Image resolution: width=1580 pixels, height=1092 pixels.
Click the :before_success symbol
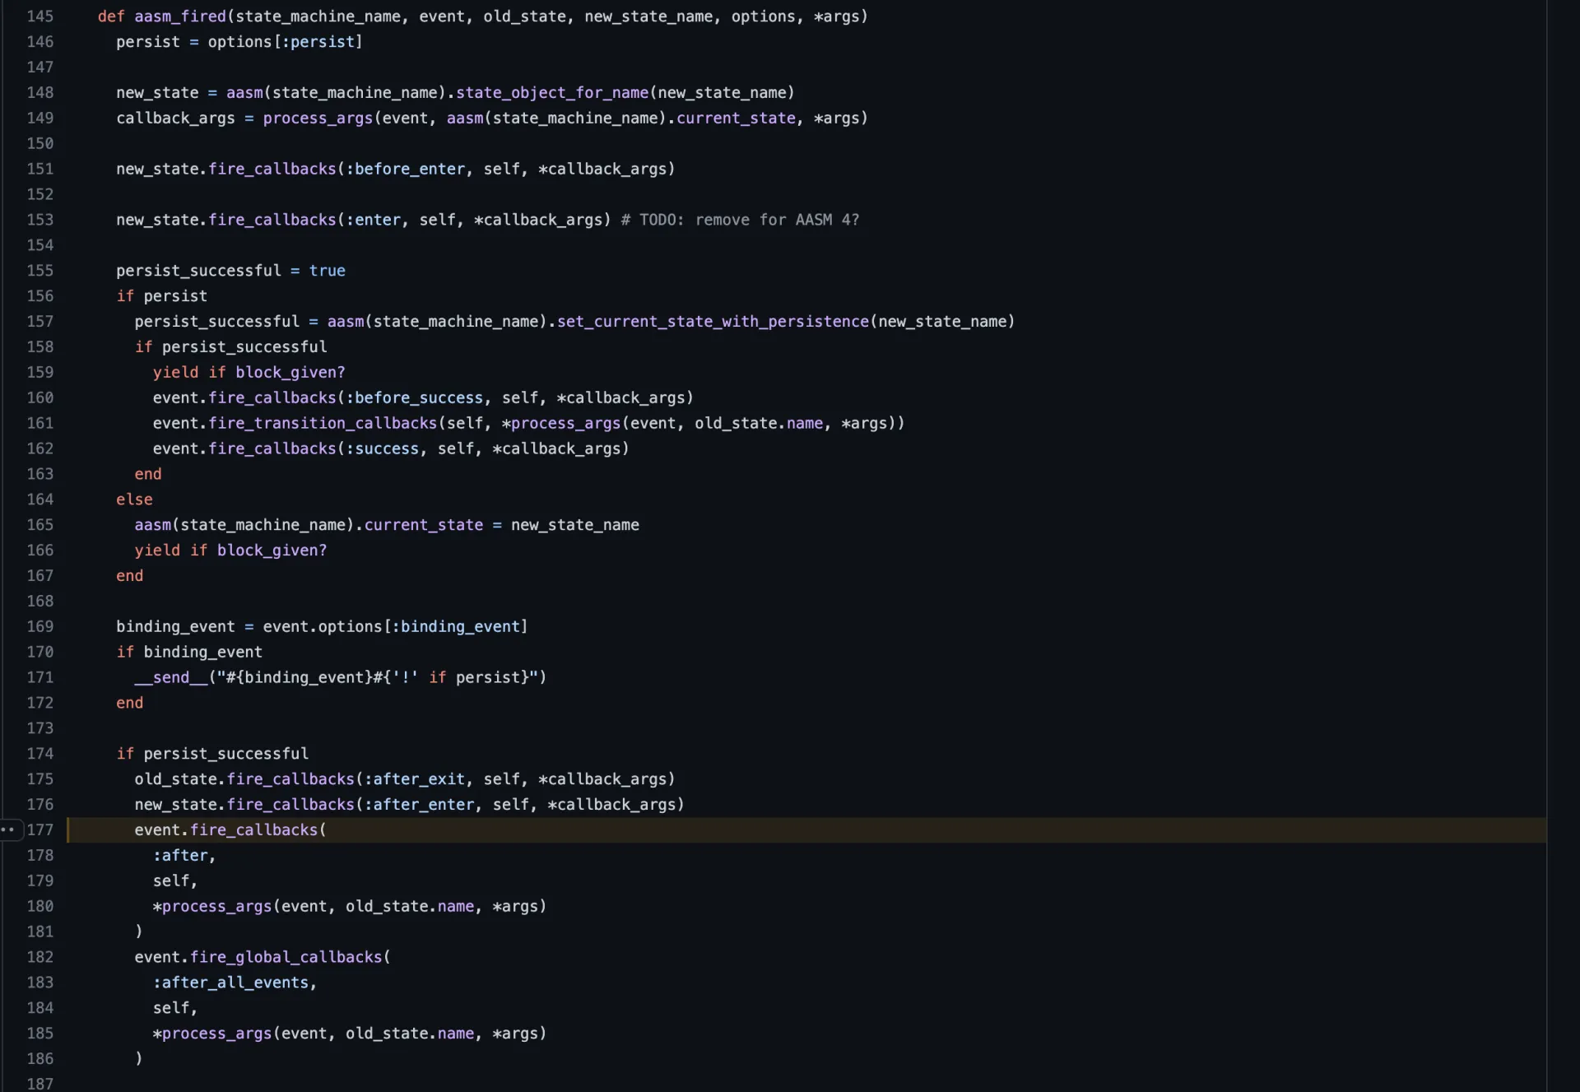[x=414, y=397]
